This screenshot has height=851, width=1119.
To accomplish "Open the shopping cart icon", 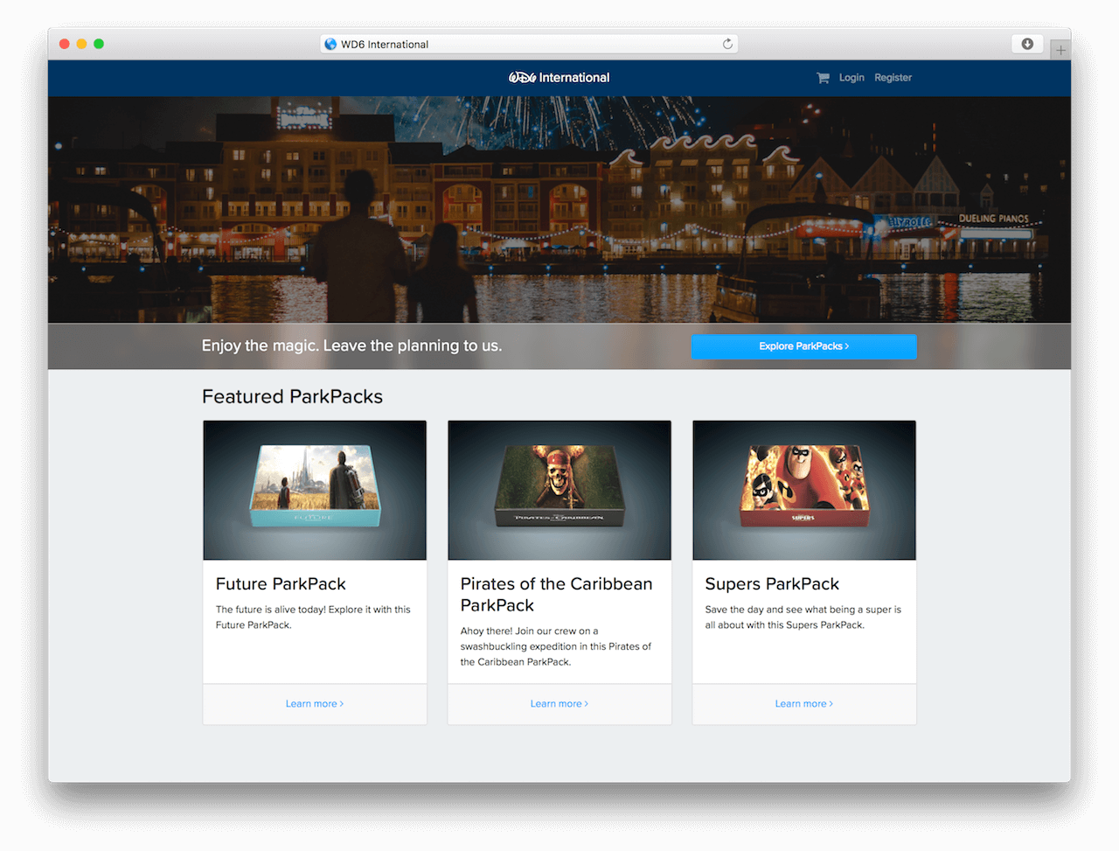I will coord(823,78).
